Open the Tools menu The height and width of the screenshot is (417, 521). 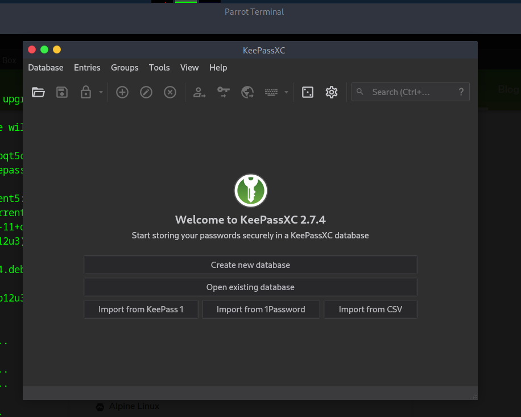click(159, 68)
